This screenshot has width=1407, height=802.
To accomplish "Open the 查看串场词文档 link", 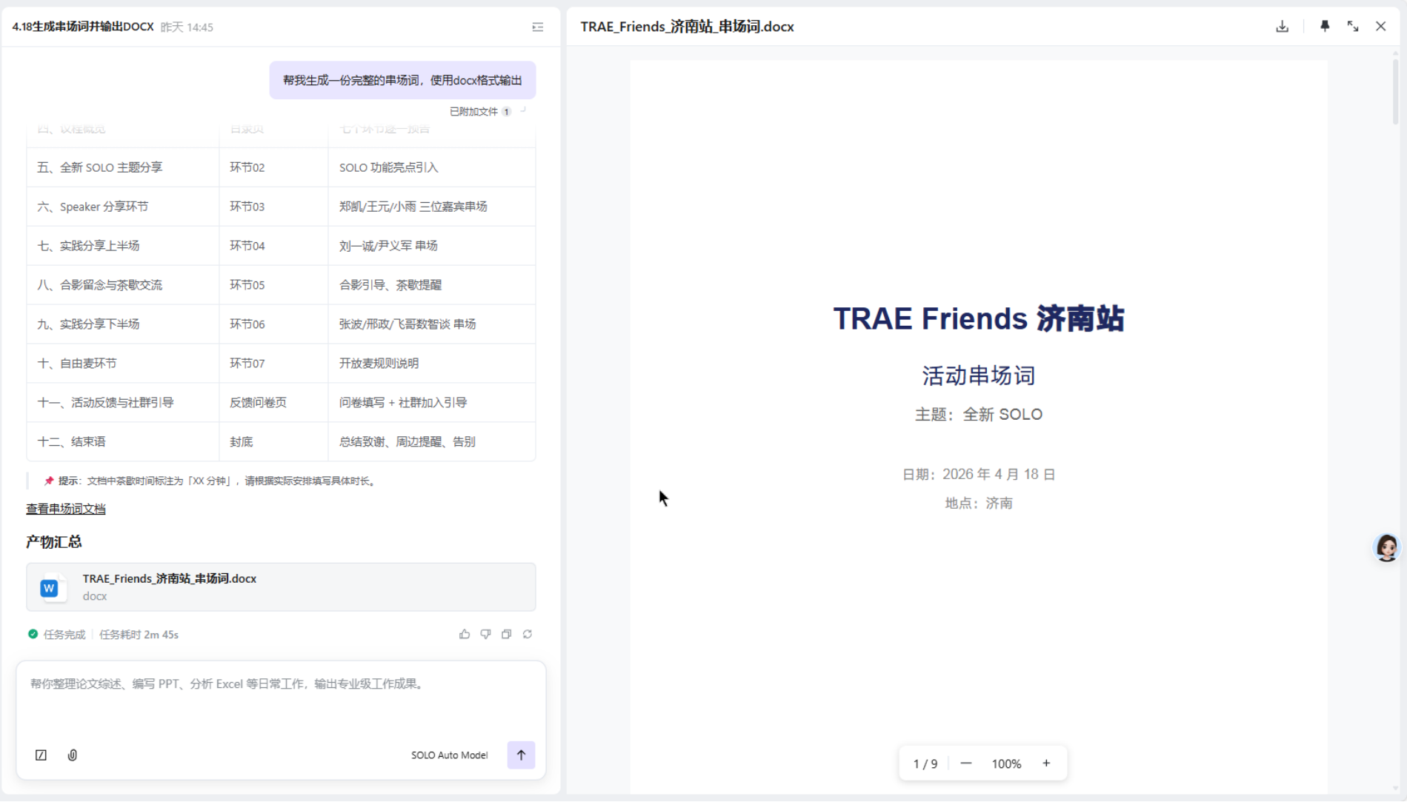I will click(66, 509).
